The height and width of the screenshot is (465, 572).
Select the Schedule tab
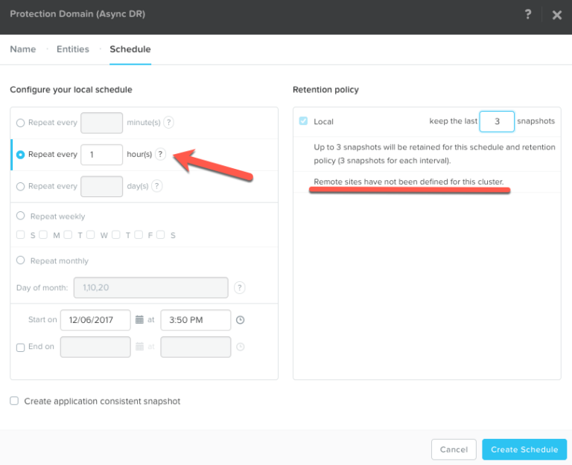pos(130,49)
